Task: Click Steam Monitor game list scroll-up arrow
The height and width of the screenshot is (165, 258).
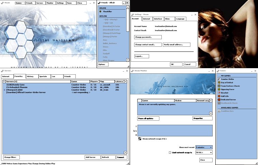Action: pyautogui.click(x=211, y=101)
